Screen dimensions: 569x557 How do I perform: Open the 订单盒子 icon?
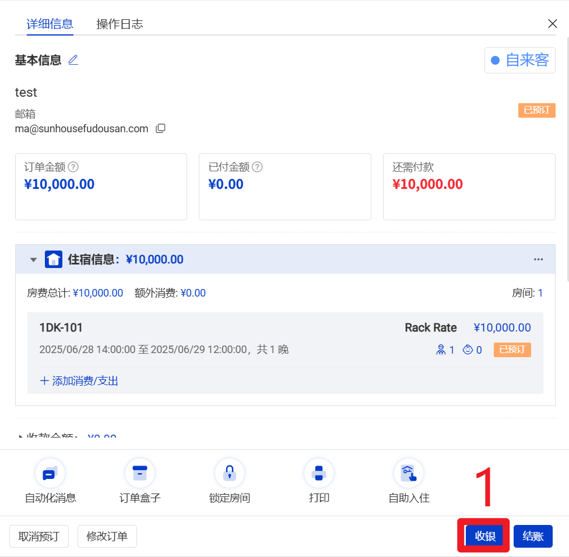140,473
